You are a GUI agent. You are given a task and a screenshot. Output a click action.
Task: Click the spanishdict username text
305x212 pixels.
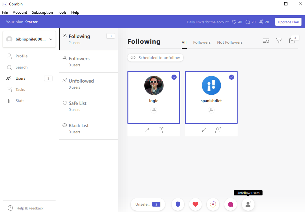pos(211,100)
